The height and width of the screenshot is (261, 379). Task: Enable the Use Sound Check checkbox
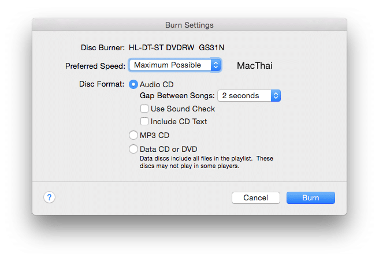[144, 109]
